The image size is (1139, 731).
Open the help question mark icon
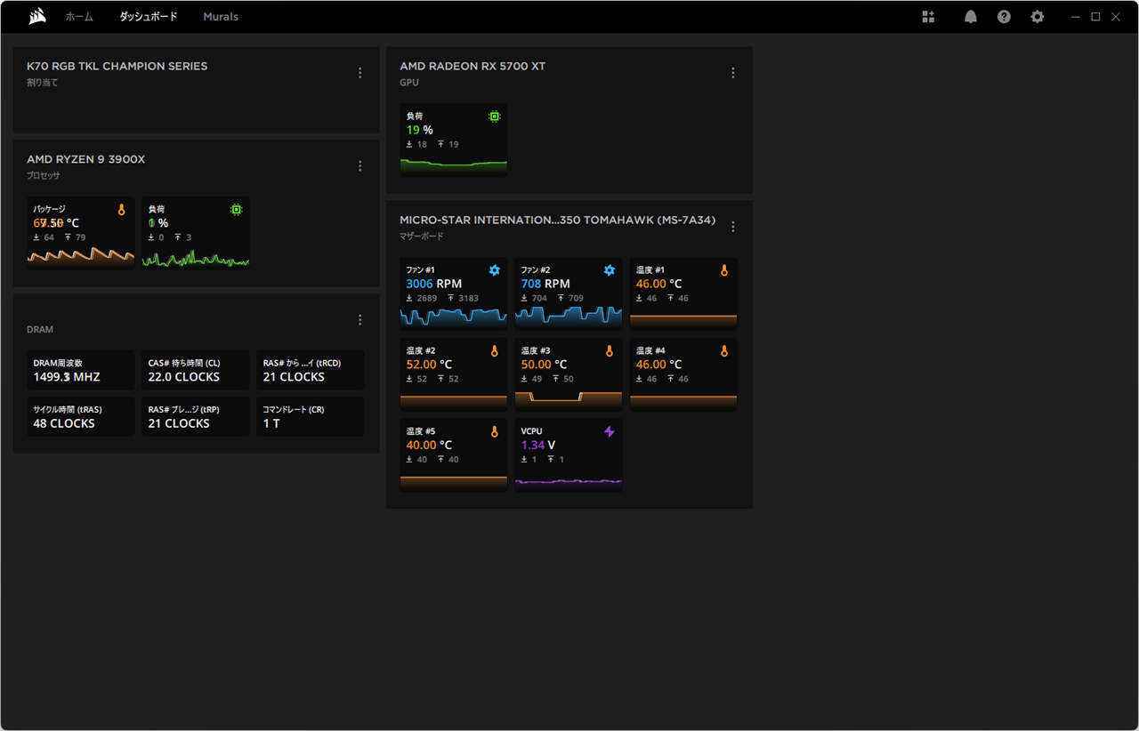(x=1004, y=17)
